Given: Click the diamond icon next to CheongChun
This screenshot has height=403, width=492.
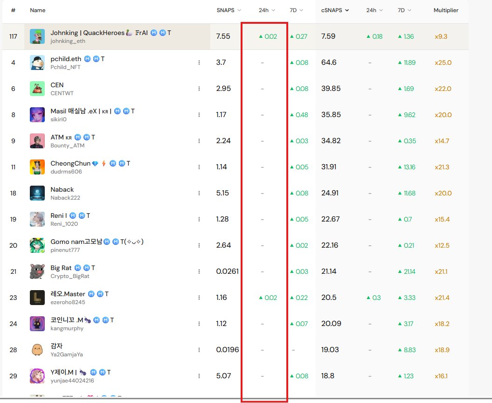Looking at the screenshot, I should pyautogui.click(x=95, y=164).
